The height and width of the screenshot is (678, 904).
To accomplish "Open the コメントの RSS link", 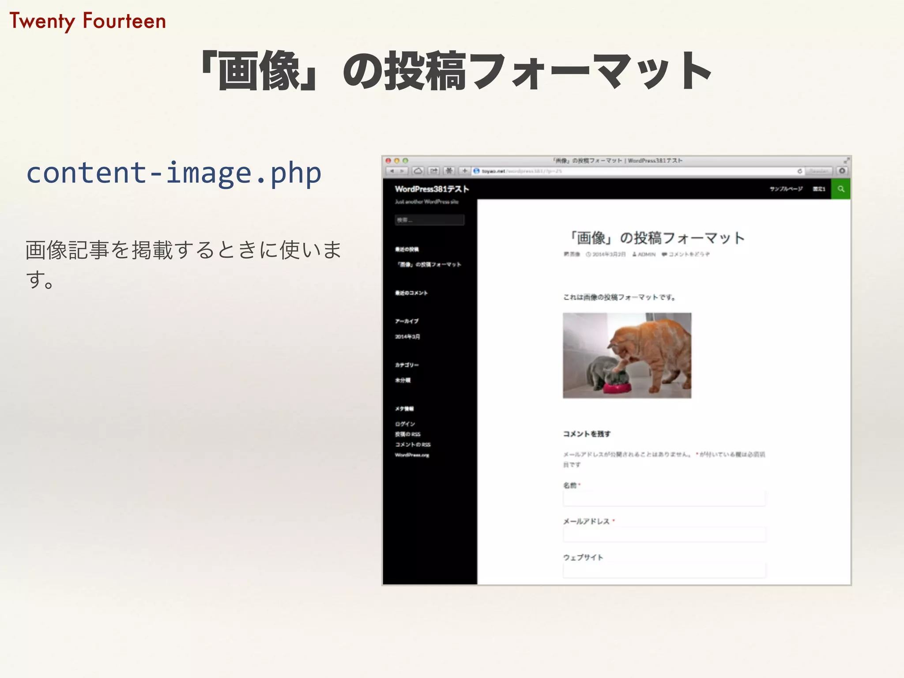I will (413, 444).
